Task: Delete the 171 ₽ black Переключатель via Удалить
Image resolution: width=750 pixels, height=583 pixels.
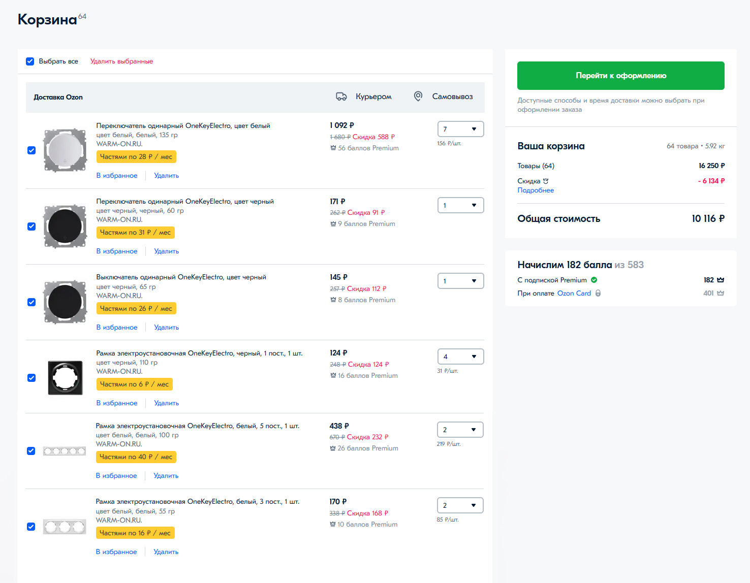Action: click(x=167, y=251)
